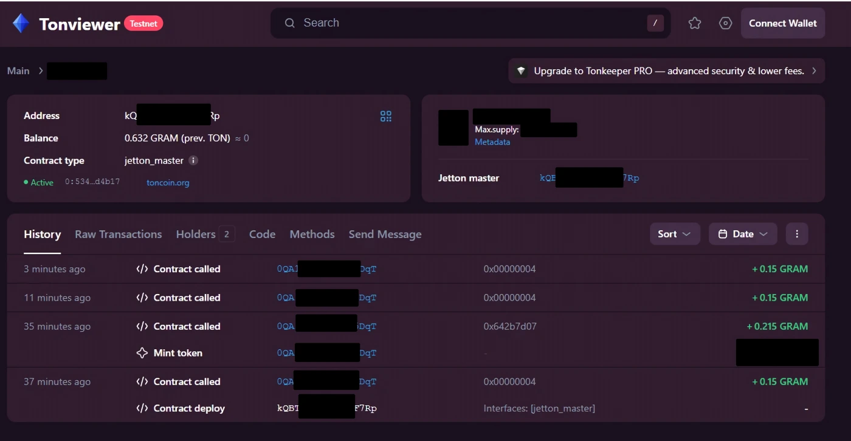Click the calendar icon on Date button
Screen dimensions: 851x441
(723, 234)
